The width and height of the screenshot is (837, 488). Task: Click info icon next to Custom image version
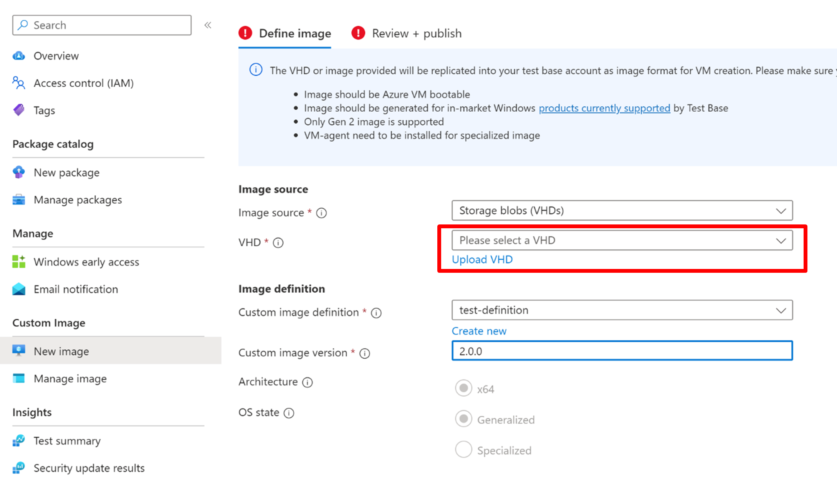[x=364, y=353]
